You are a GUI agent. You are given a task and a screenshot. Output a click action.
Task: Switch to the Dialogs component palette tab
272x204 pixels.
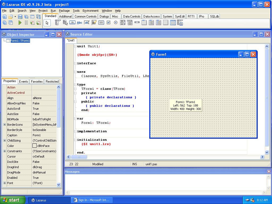tap(104, 16)
